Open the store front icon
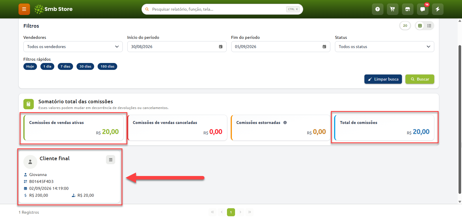Viewport: 462px width, 220px height. tap(407, 9)
